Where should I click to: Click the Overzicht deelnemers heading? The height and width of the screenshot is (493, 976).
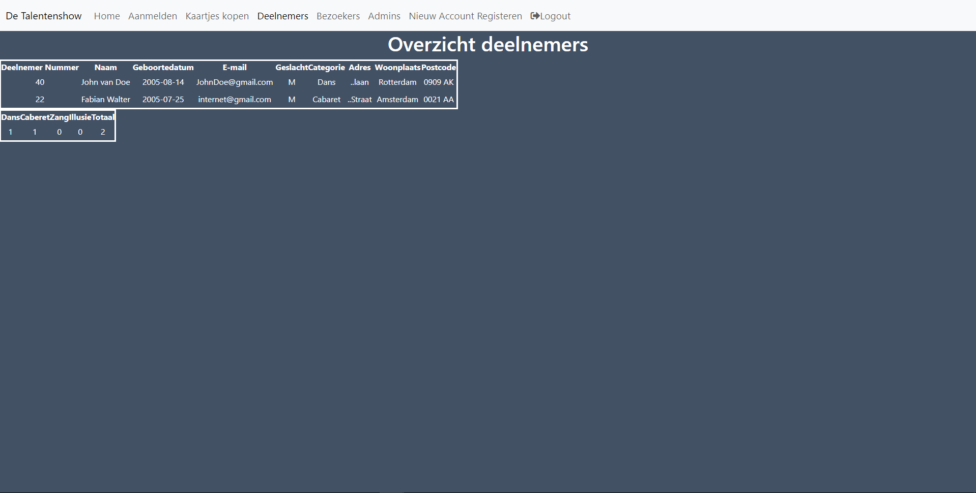tap(488, 45)
